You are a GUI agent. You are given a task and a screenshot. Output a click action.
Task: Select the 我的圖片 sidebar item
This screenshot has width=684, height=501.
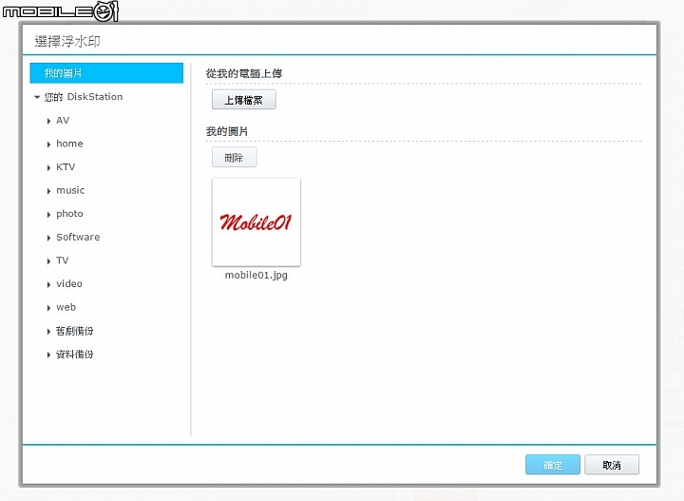coord(106,73)
